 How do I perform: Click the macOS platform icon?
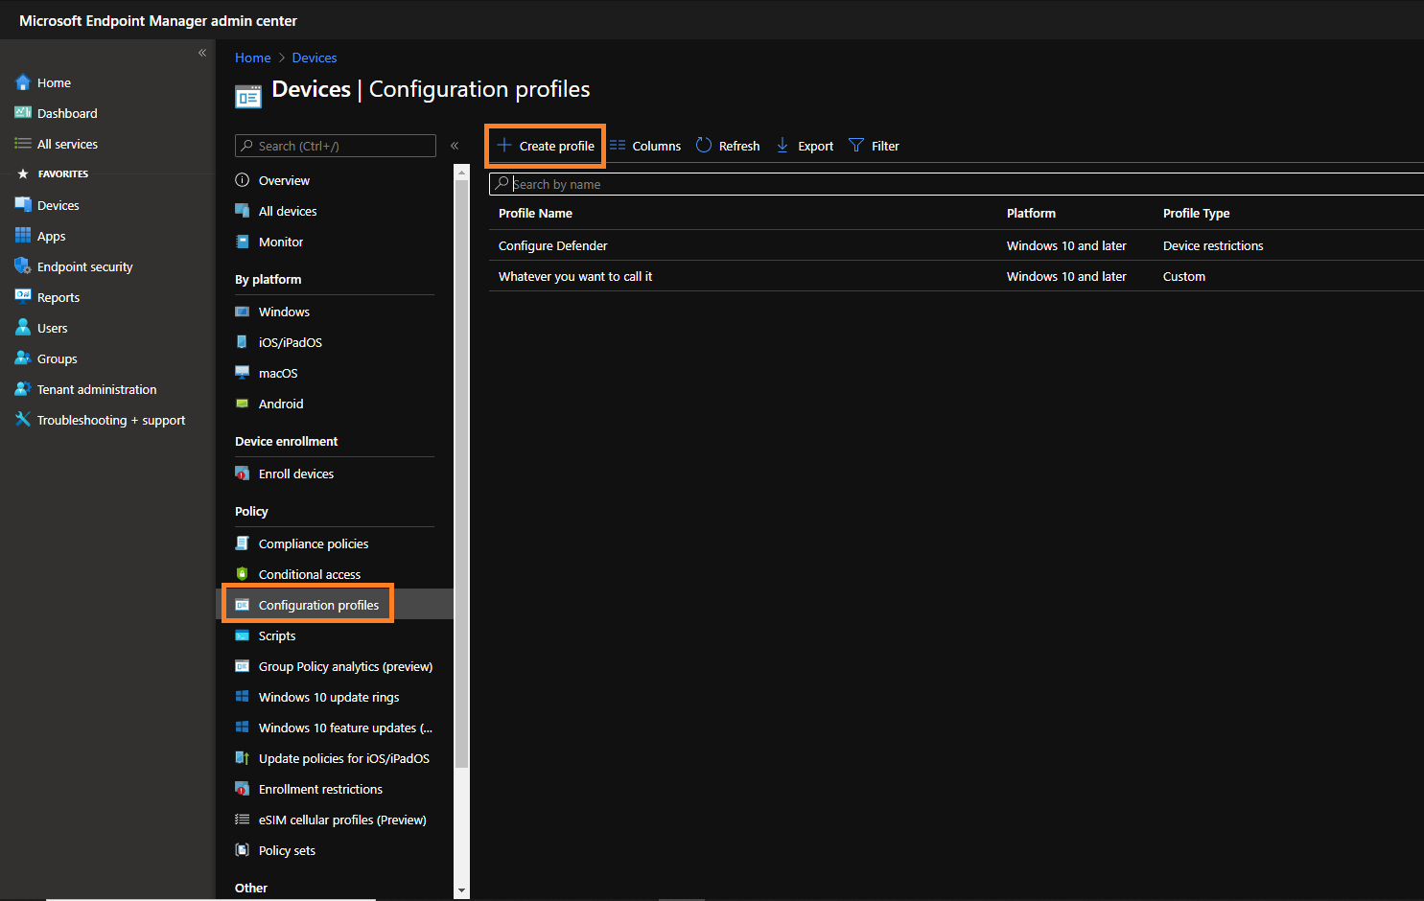[243, 373]
